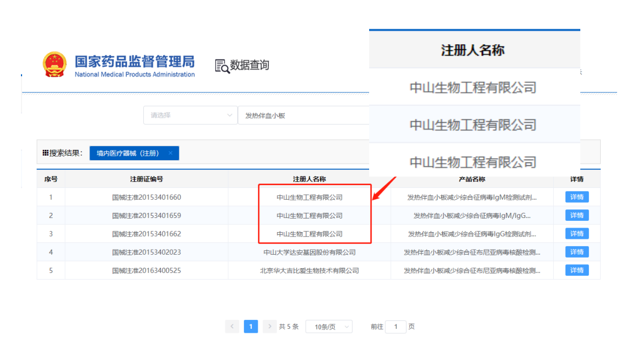Remove the 境内医疗器械（注册） filter tag
This screenshot has height=347, width=629.
point(170,153)
